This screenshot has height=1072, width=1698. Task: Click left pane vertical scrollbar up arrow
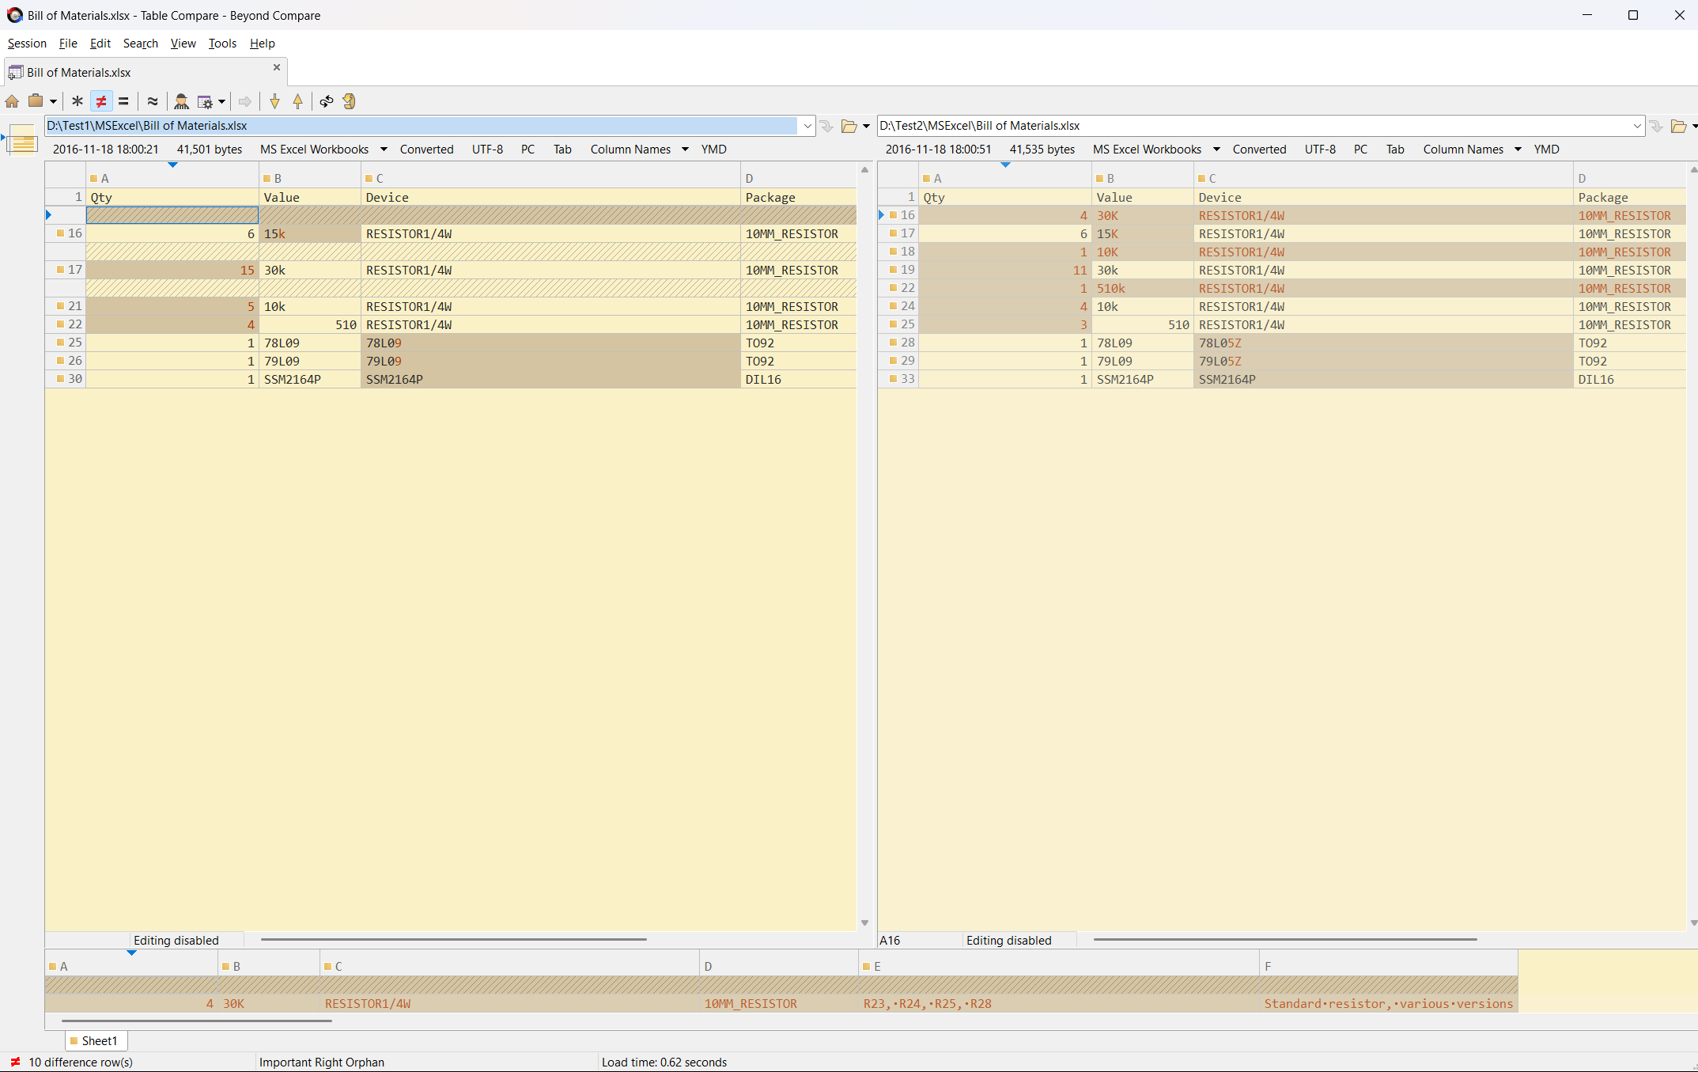click(x=864, y=170)
